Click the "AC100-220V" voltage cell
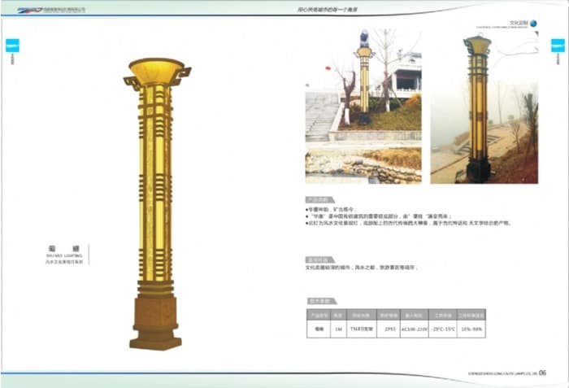Image resolution: width=569 pixels, height=388 pixels. (415, 329)
